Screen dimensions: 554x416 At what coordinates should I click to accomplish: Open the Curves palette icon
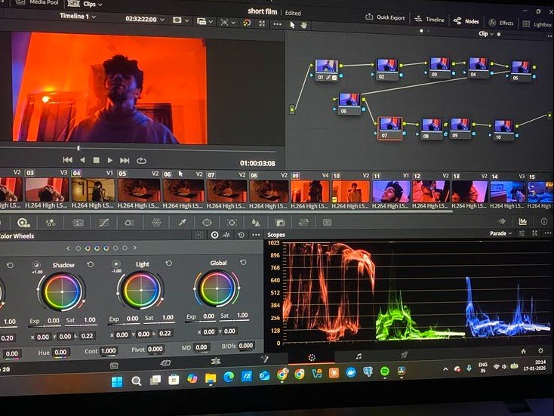pos(104,222)
